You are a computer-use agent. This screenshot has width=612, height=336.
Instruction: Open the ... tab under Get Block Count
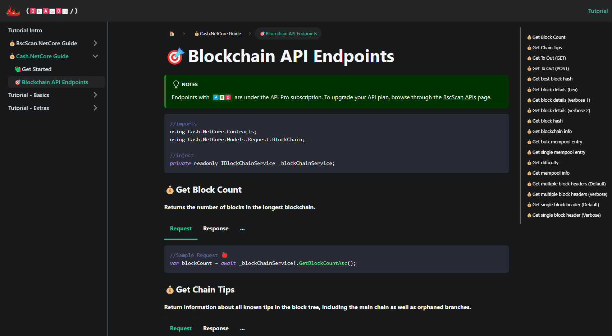pyautogui.click(x=242, y=229)
